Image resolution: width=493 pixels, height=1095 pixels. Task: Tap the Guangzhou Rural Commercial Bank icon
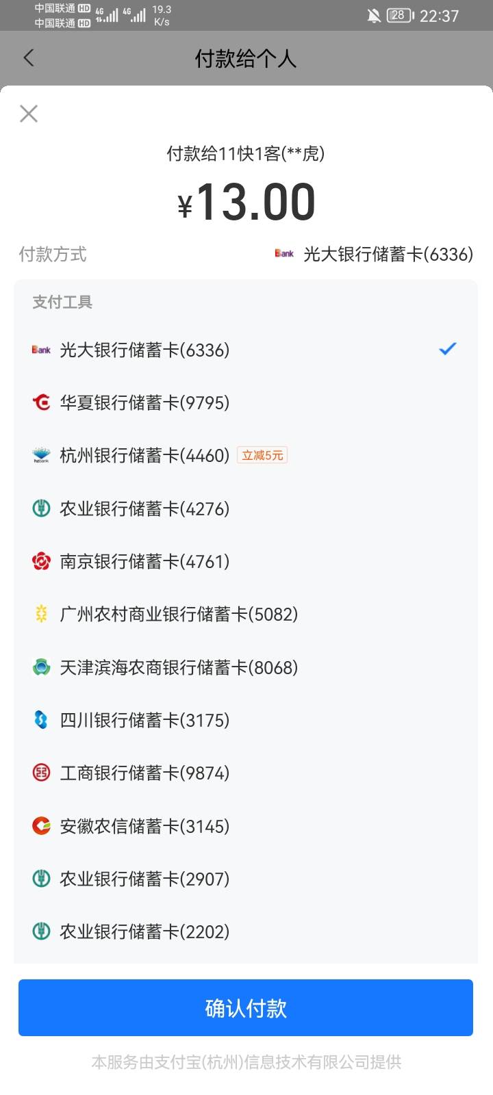41,614
